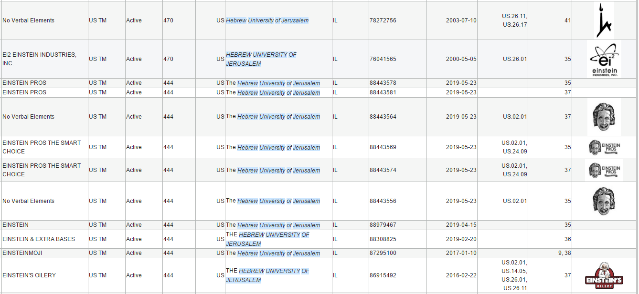Viewport: 639px width, 294px height.
Task: Select the date 2019-02-20
Action: point(461,239)
